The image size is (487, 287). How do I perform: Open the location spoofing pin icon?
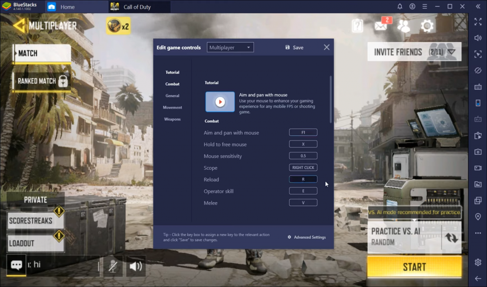478,217
